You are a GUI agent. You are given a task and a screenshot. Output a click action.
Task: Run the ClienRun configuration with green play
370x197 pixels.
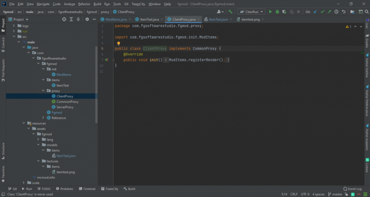[270, 12]
